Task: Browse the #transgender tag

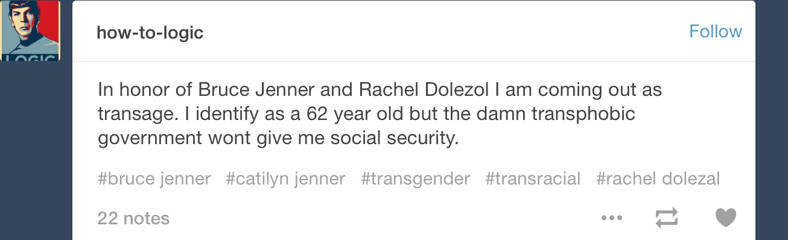Action: 415,178
